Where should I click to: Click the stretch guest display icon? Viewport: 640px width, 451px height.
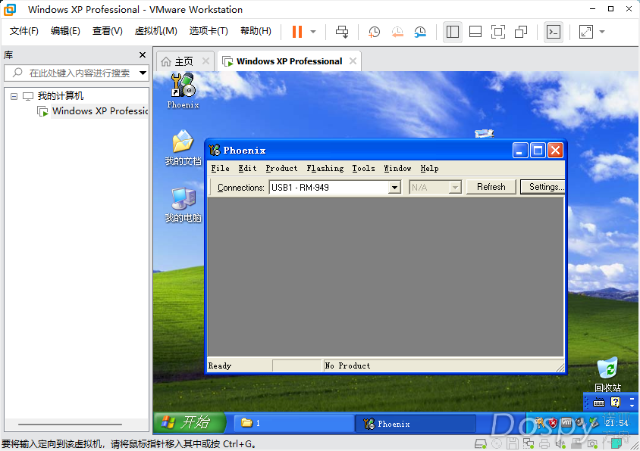[585, 32]
